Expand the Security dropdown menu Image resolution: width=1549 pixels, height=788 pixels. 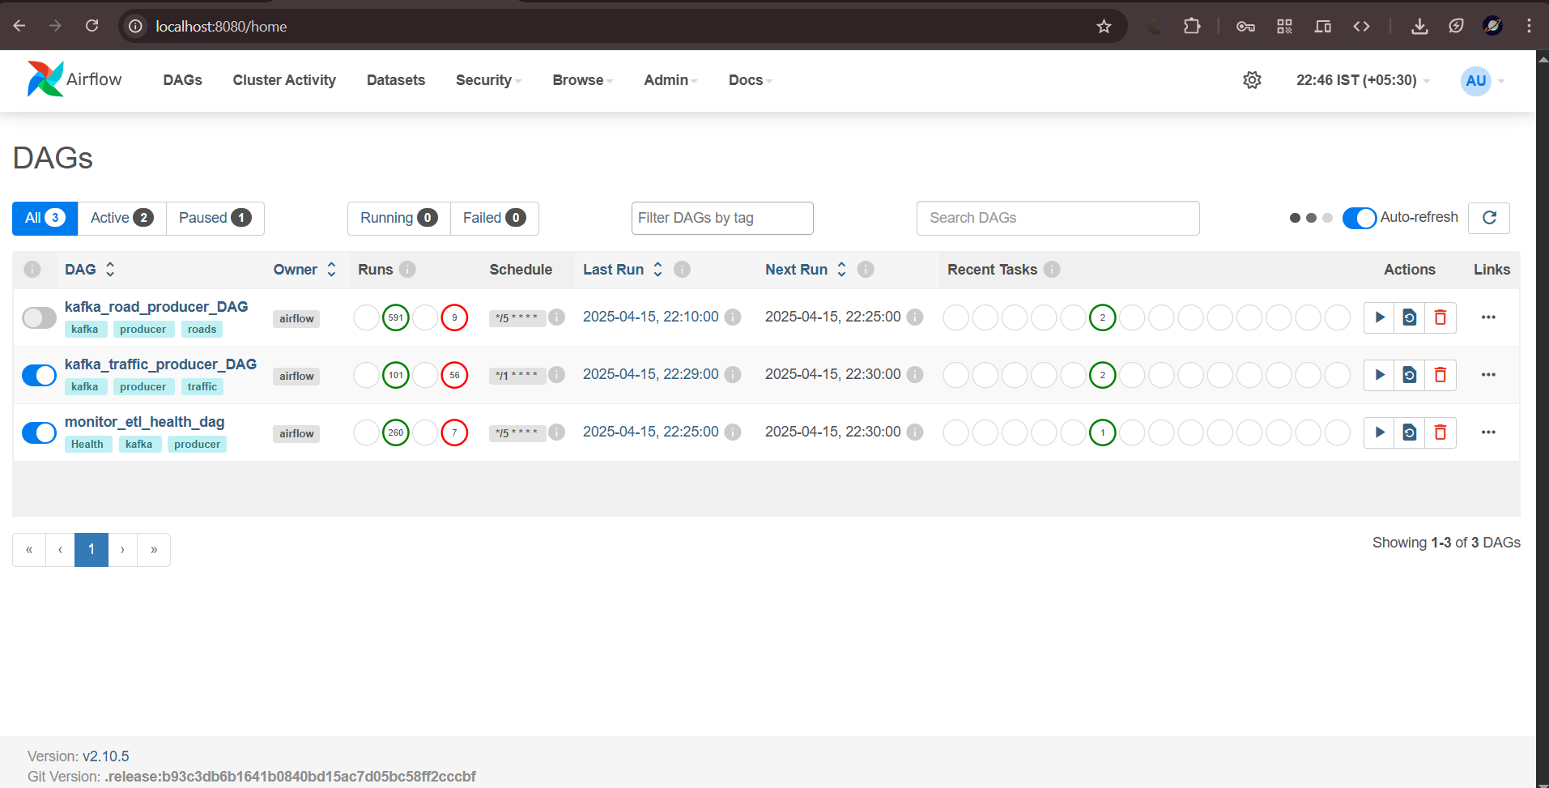(x=488, y=80)
